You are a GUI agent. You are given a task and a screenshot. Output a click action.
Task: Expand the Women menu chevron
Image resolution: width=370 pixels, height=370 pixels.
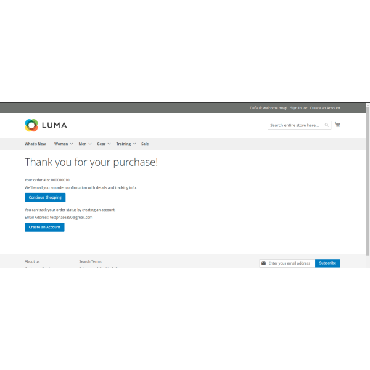pyautogui.click(x=72, y=144)
